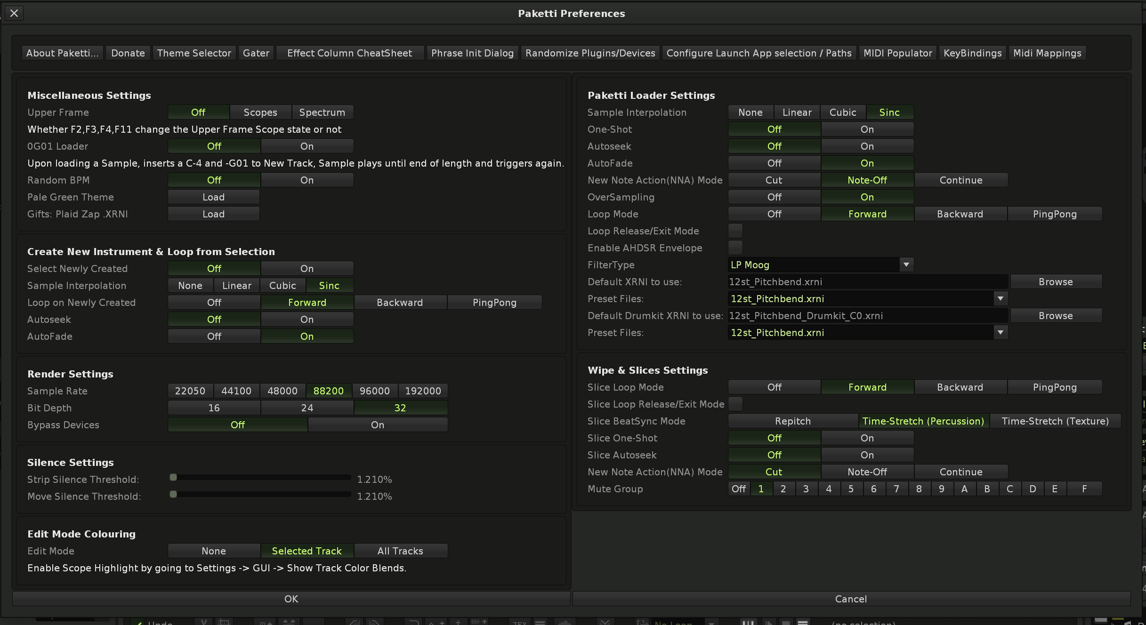
Task: Set Edit Mode to All Tracks
Action: (x=400, y=551)
